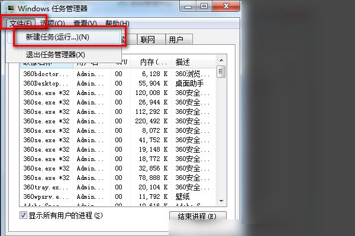Click the 55,904 K memory cell
Screen dimensions: 355x236
coord(153,83)
